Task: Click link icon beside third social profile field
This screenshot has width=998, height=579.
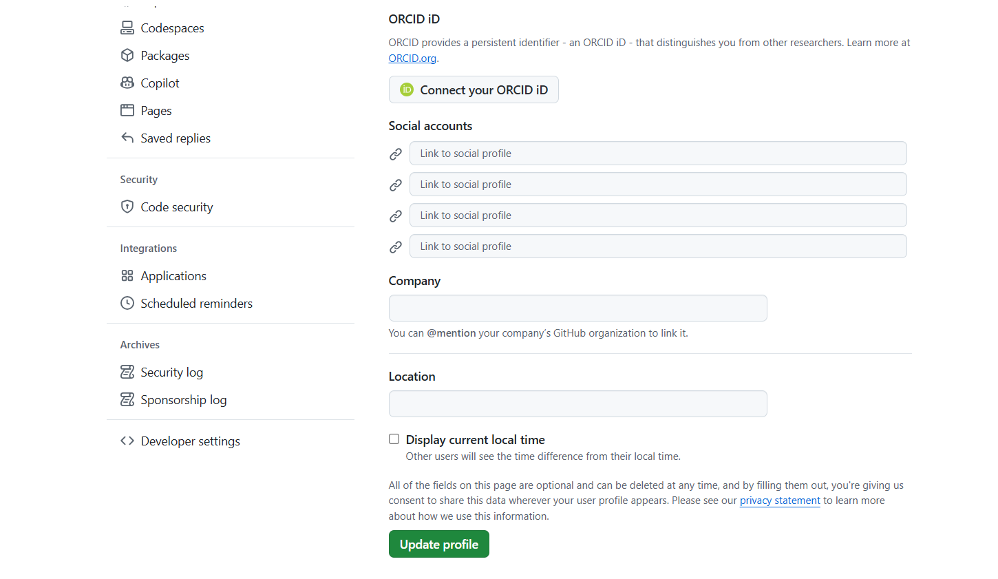Action: click(x=396, y=216)
